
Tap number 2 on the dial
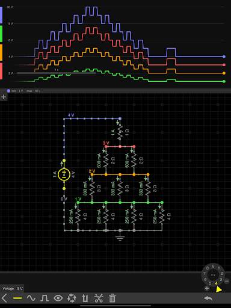click(222, 274)
